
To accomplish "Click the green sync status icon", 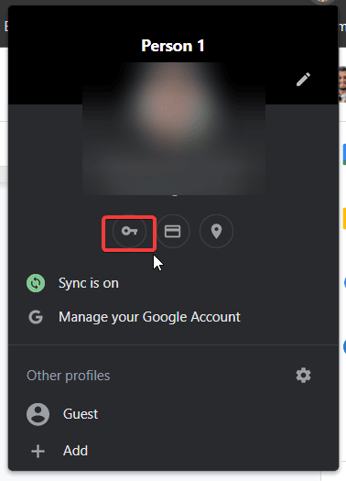I will (x=36, y=283).
